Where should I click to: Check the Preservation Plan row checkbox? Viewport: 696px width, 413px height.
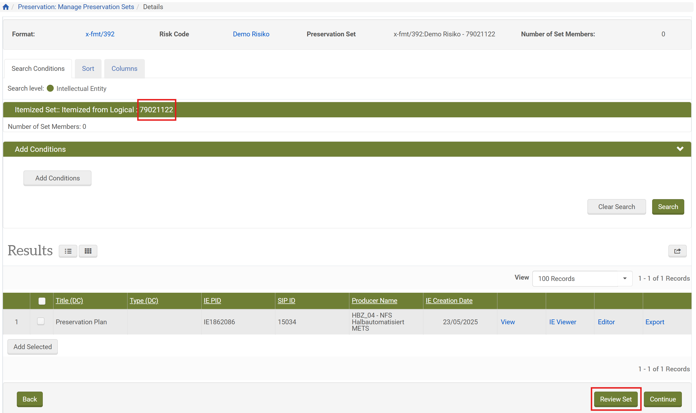pos(41,321)
